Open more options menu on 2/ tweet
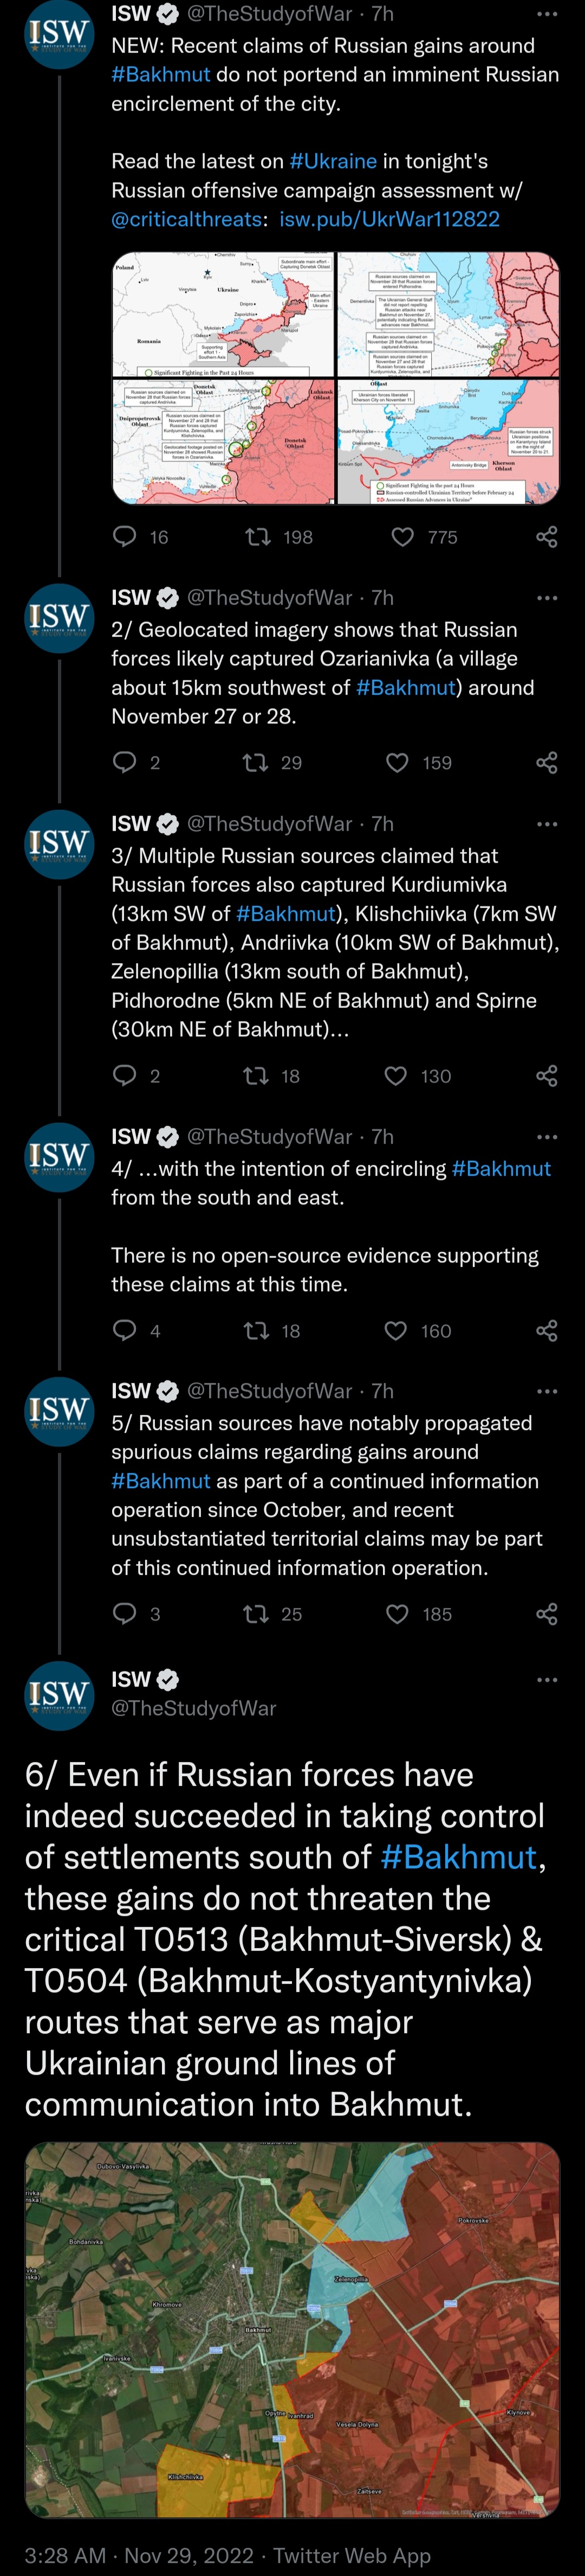Screen dimensions: 585x2576 coord(547,598)
